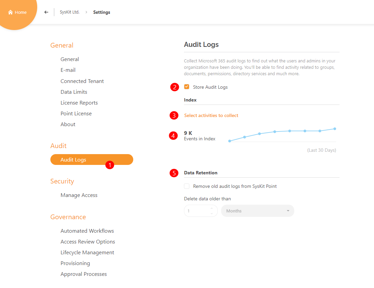Open the Connected Tenant settings page

(x=82, y=81)
